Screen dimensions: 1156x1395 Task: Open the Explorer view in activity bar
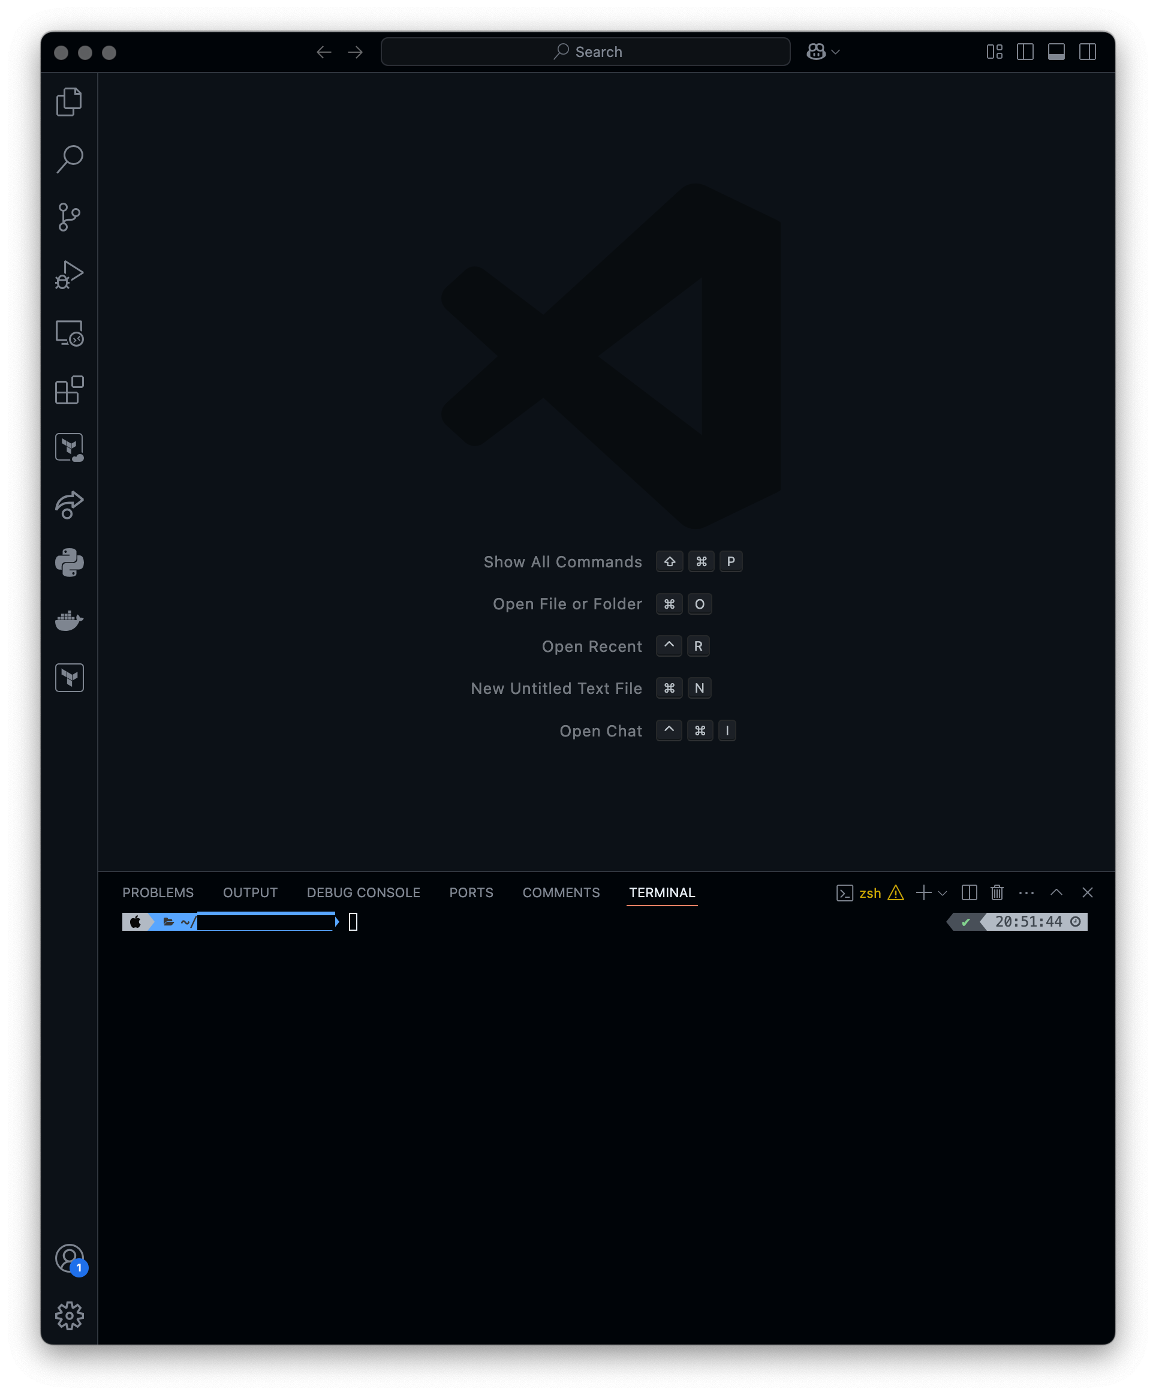click(x=69, y=101)
